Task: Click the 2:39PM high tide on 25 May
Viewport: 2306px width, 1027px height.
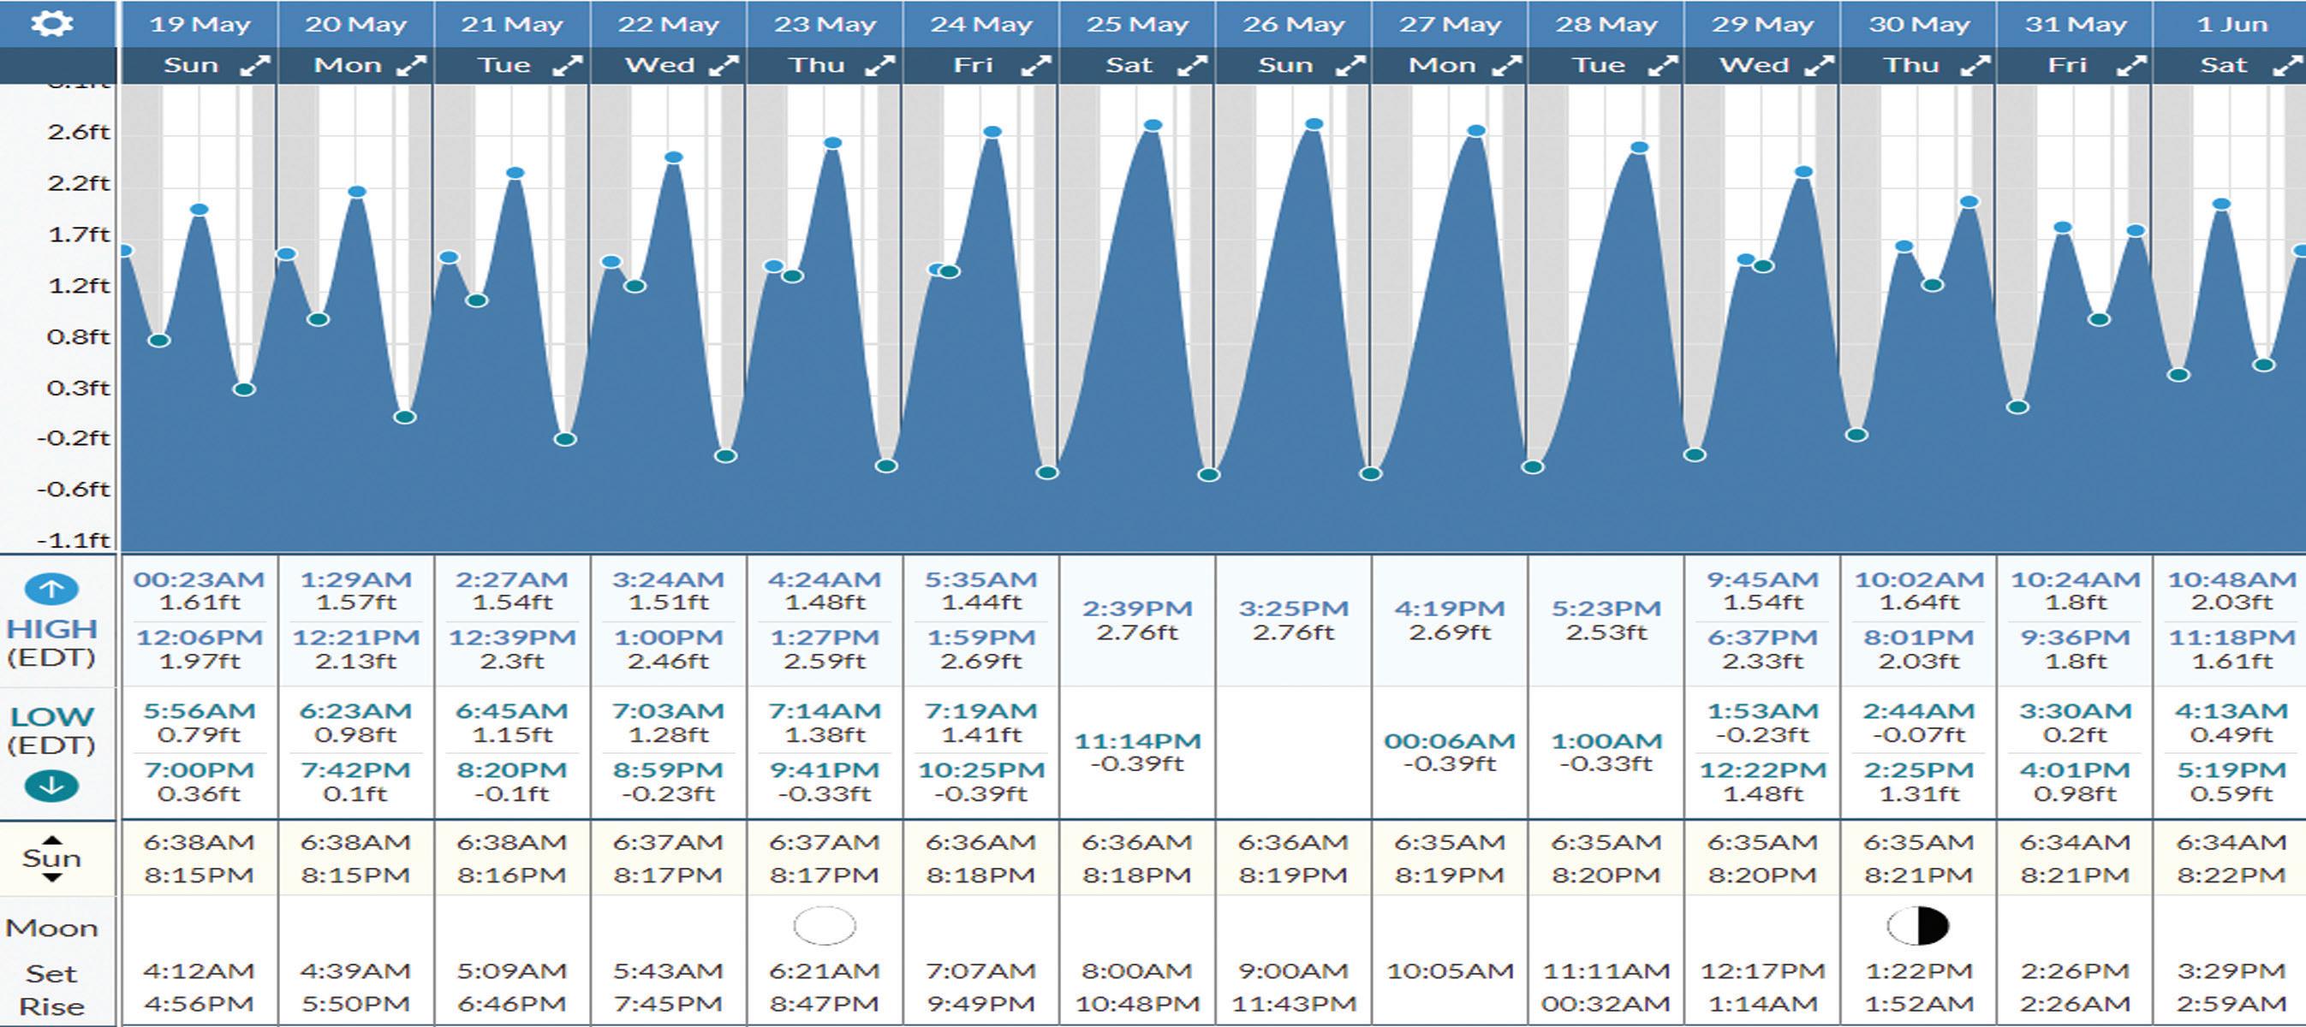Action: 1137,609
